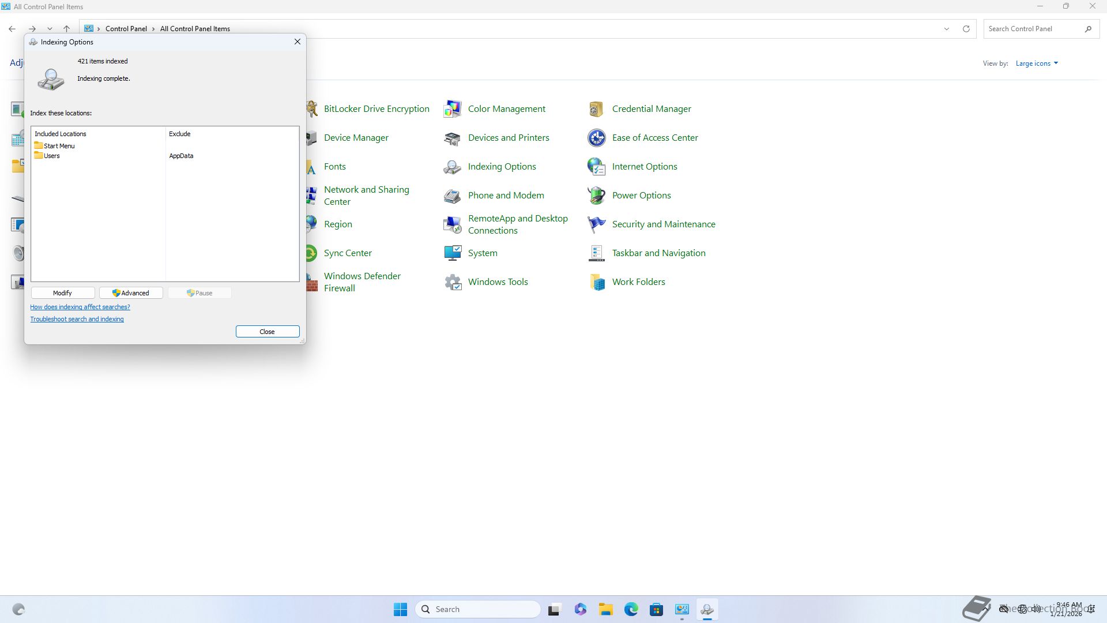1107x623 pixels.
Task: Open the Color Management icon
Action: [x=453, y=109]
